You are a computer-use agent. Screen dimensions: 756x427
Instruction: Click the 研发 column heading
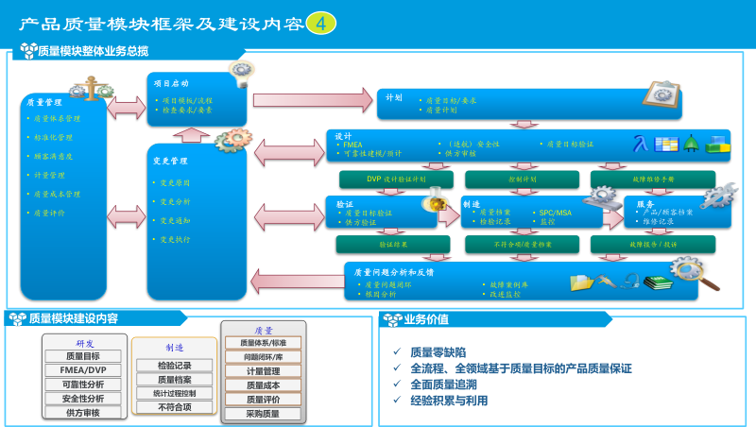(85, 343)
